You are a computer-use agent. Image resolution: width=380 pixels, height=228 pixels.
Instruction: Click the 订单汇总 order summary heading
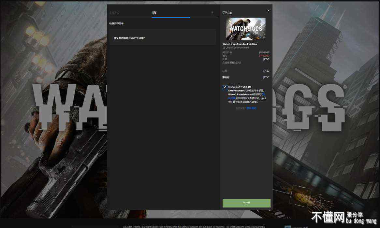227,13
